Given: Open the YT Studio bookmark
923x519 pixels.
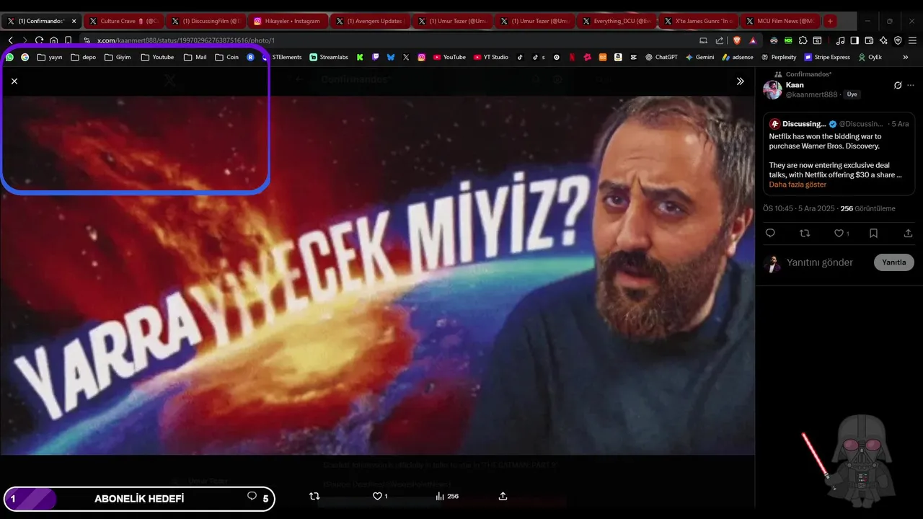Looking at the screenshot, I should 491,57.
